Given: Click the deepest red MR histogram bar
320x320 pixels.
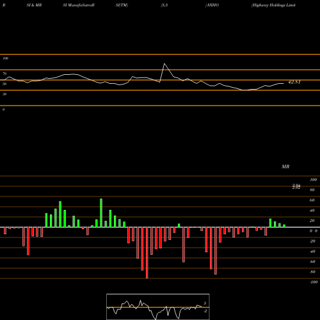Looking at the screenshot, I should pyautogui.click(x=147, y=253).
